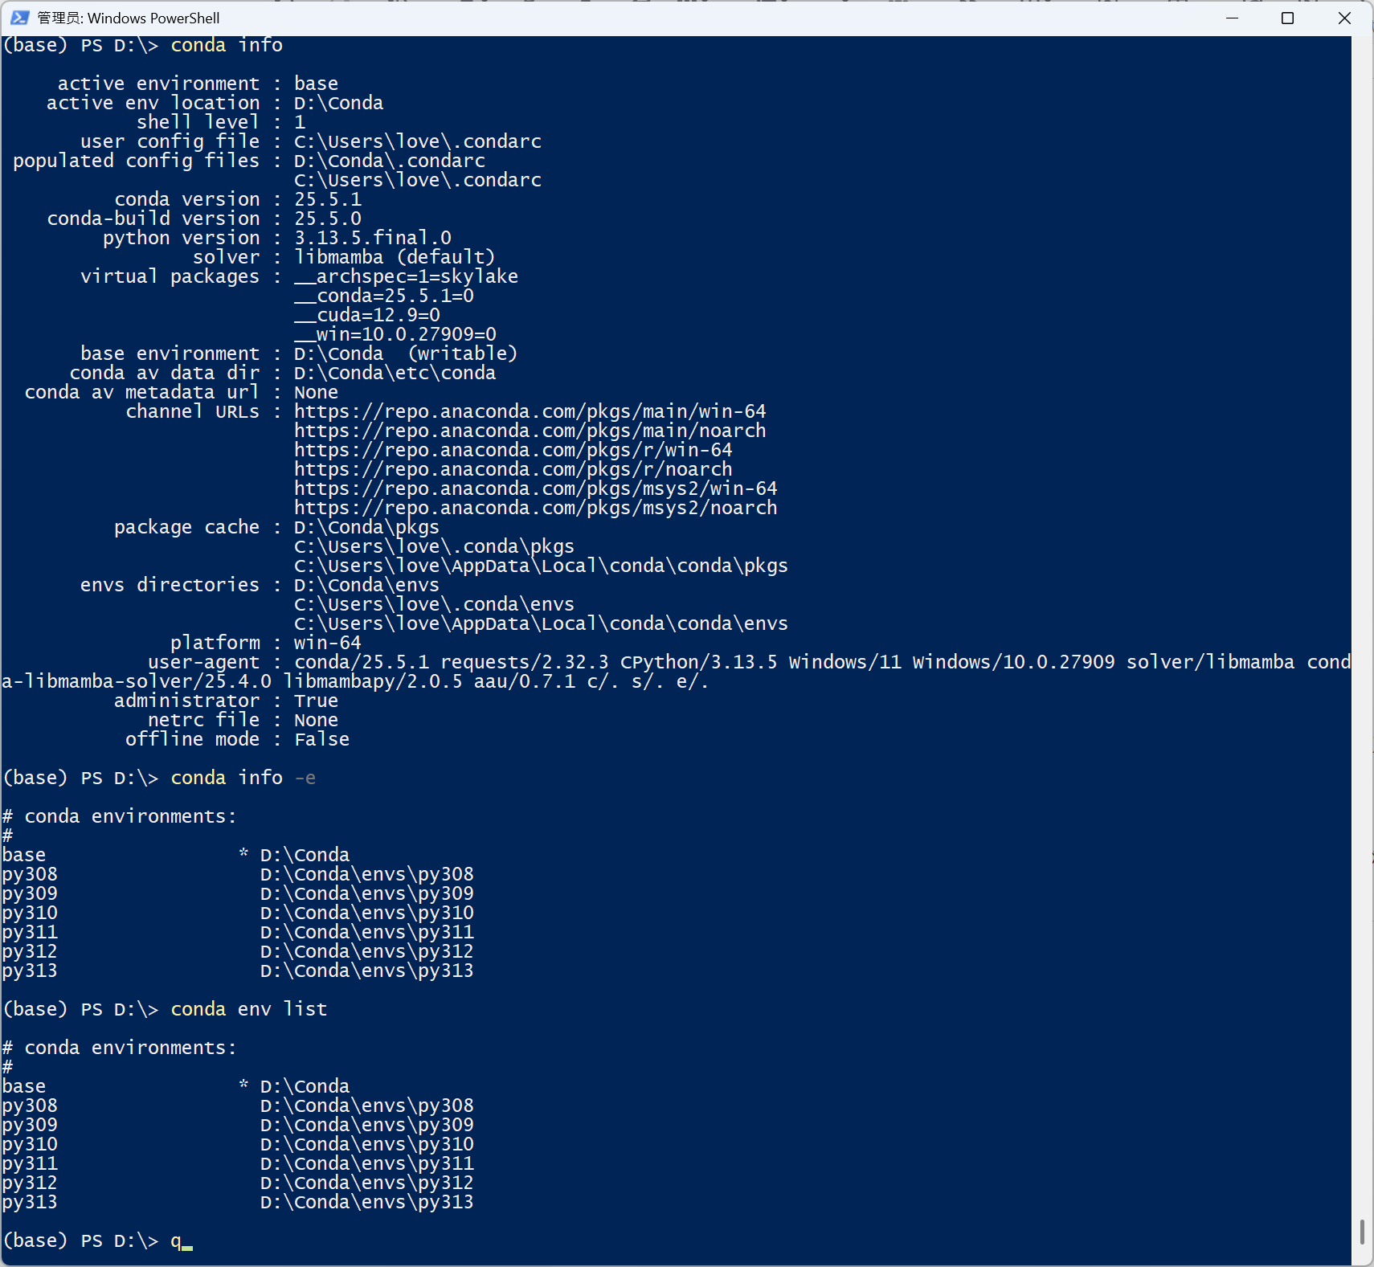
Task: Click the administrator True value
Action: click(316, 700)
